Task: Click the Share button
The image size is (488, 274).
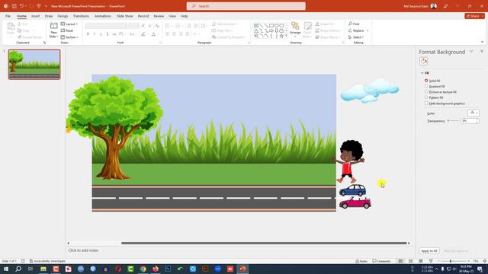Action: tap(474, 16)
